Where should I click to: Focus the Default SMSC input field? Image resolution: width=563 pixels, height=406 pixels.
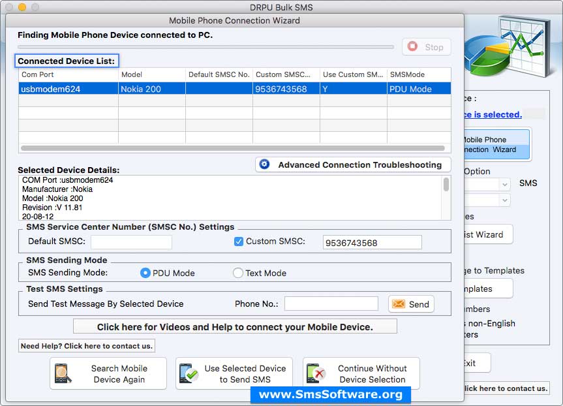tap(131, 242)
